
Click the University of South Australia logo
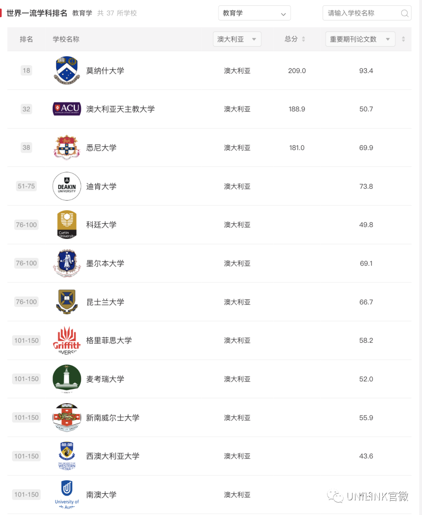point(67,494)
